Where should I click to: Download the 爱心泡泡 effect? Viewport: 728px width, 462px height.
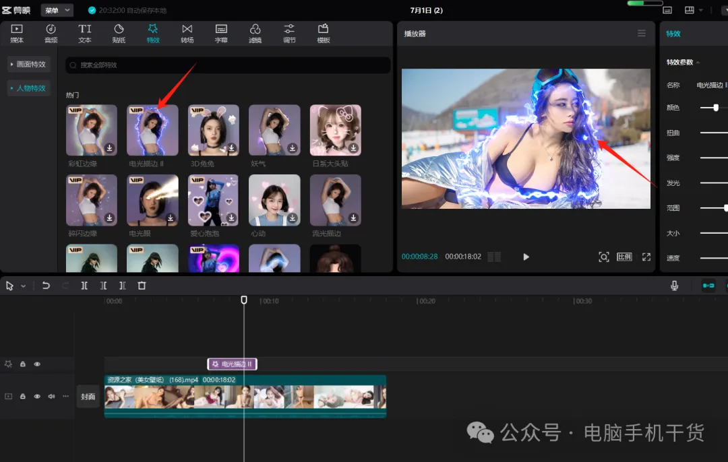click(x=232, y=218)
